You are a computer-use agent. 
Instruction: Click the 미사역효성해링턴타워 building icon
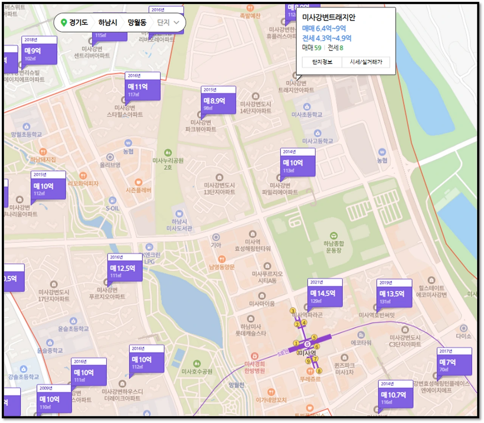253,234
